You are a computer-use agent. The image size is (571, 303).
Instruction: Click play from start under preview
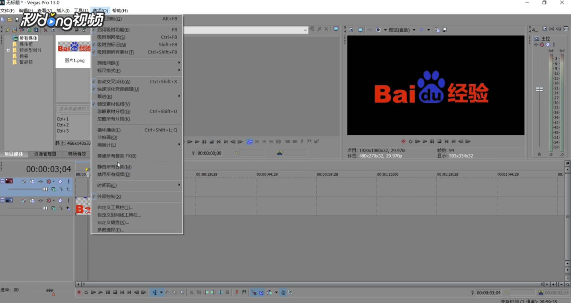(x=417, y=141)
